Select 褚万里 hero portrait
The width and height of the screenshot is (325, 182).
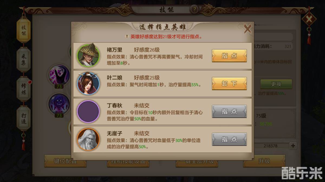[x=88, y=56]
